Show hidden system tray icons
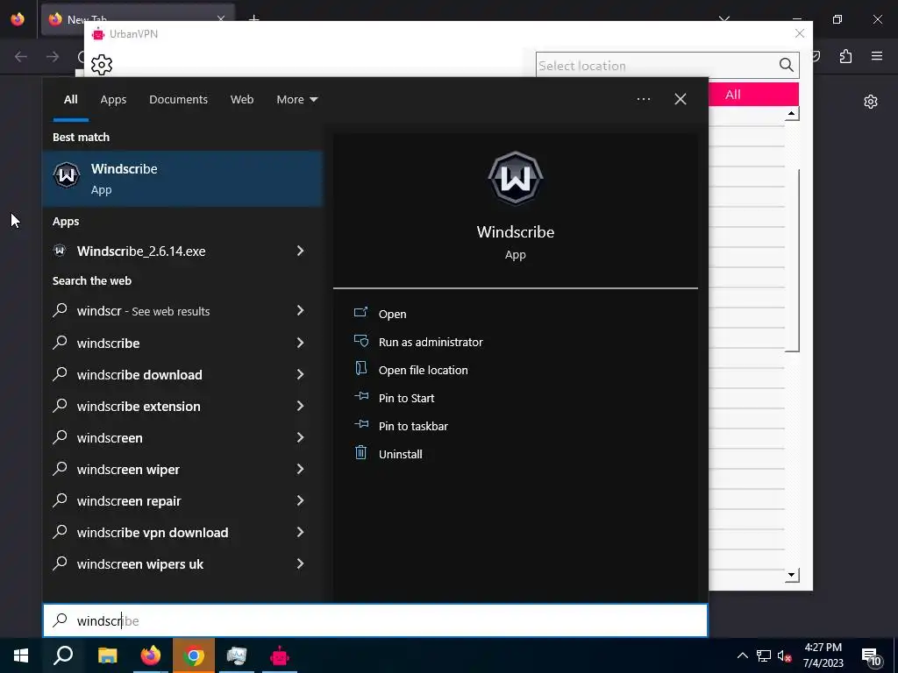Screen dimensions: 898x673 (x=742, y=655)
